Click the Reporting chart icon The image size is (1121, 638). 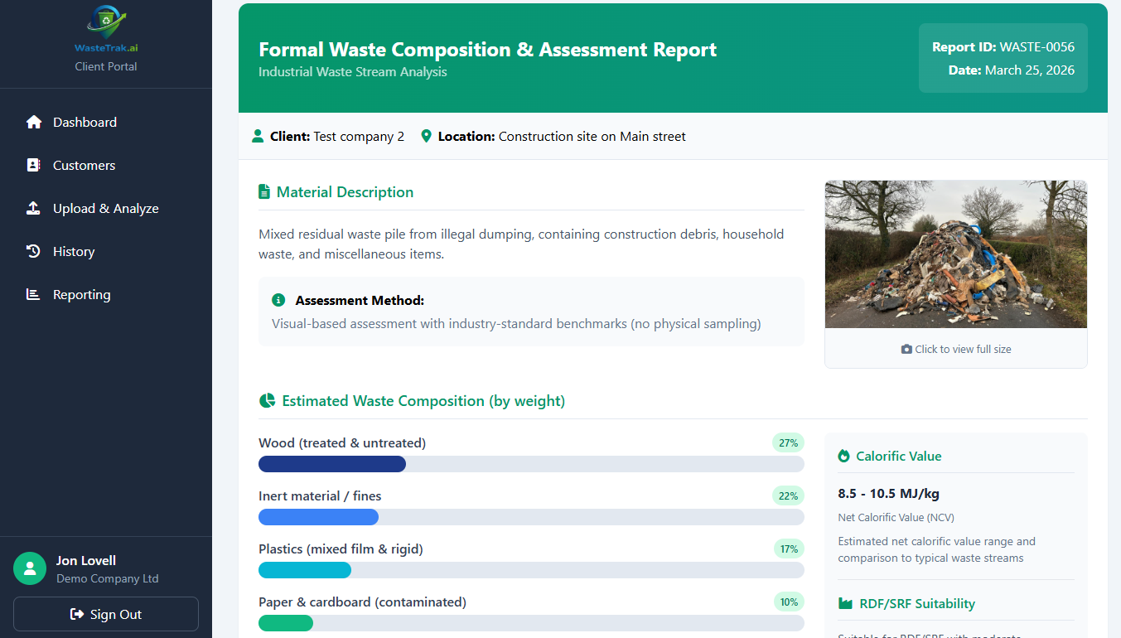click(33, 294)
